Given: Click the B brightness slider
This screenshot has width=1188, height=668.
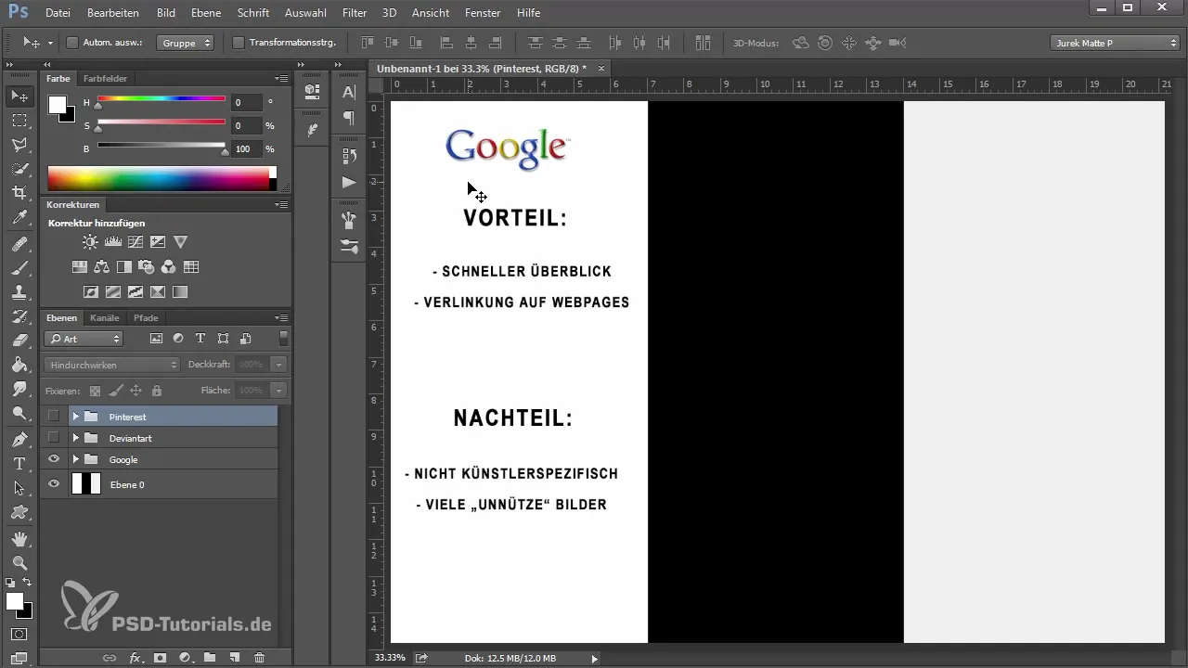Looking at the screenshot, I should (x=161, y=146).
